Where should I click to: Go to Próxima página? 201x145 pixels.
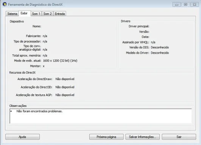point(106,137)
